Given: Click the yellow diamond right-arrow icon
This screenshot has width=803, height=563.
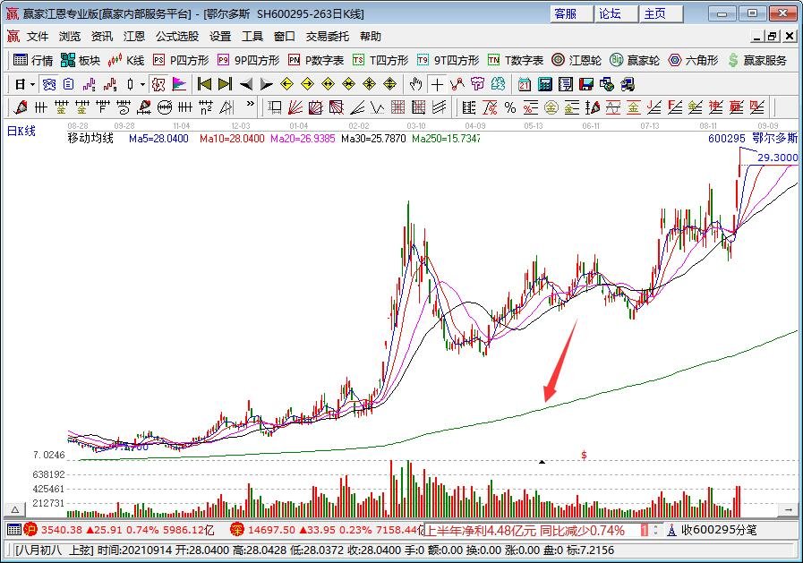Looking at the screenshot, I should [307, 84].
